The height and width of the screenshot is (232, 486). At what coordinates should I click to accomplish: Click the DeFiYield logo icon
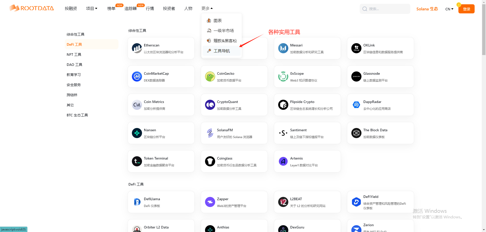[356, 202]
